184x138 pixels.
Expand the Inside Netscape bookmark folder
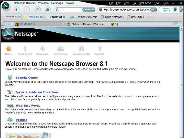(x=112, y=17)
